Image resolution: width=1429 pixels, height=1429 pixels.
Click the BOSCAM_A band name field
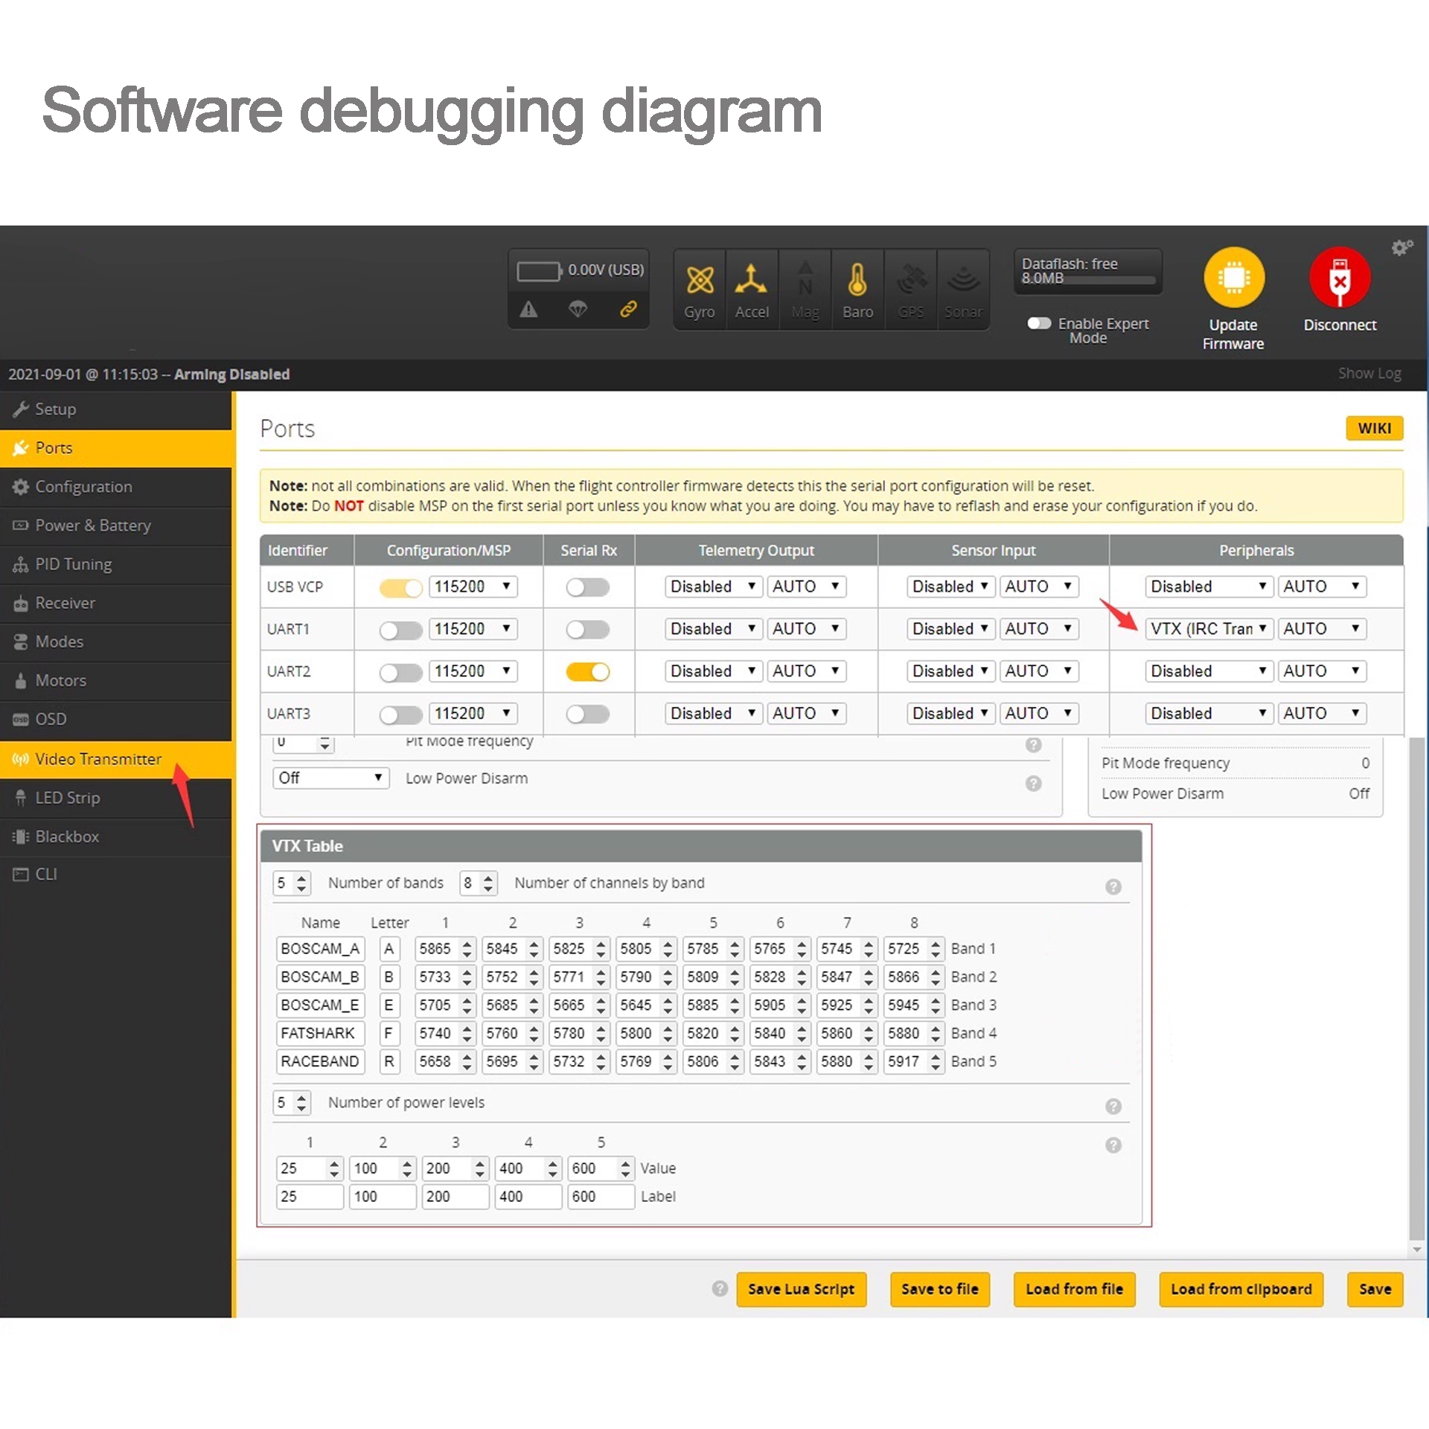tap(319, 949)
